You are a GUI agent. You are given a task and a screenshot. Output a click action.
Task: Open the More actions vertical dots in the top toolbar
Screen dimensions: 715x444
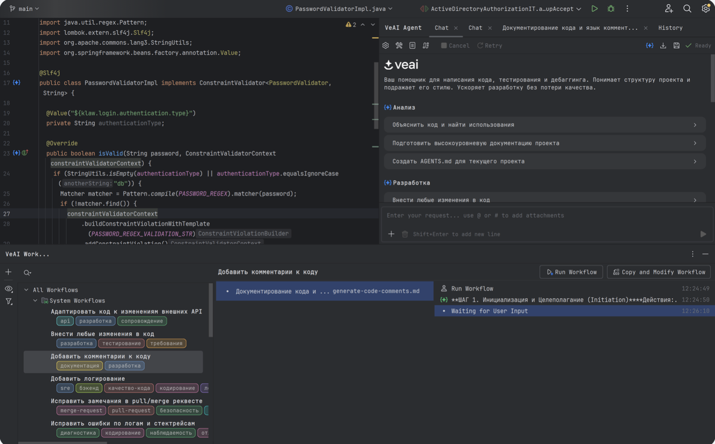(x=627, y=9)
